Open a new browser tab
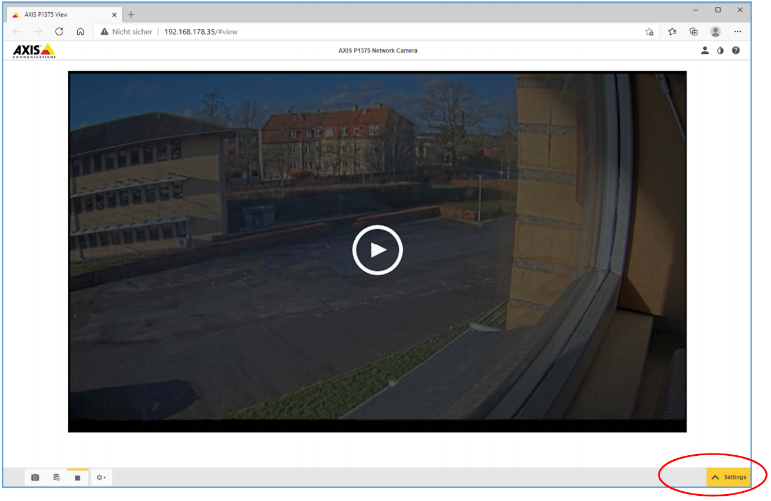Screen dimensions: 771x501 pyautogui.click(x=131, y=14)
